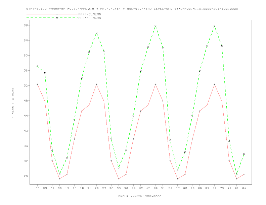
Task: Click x-axis forecast hour label 30
Action: pos(111,188)
